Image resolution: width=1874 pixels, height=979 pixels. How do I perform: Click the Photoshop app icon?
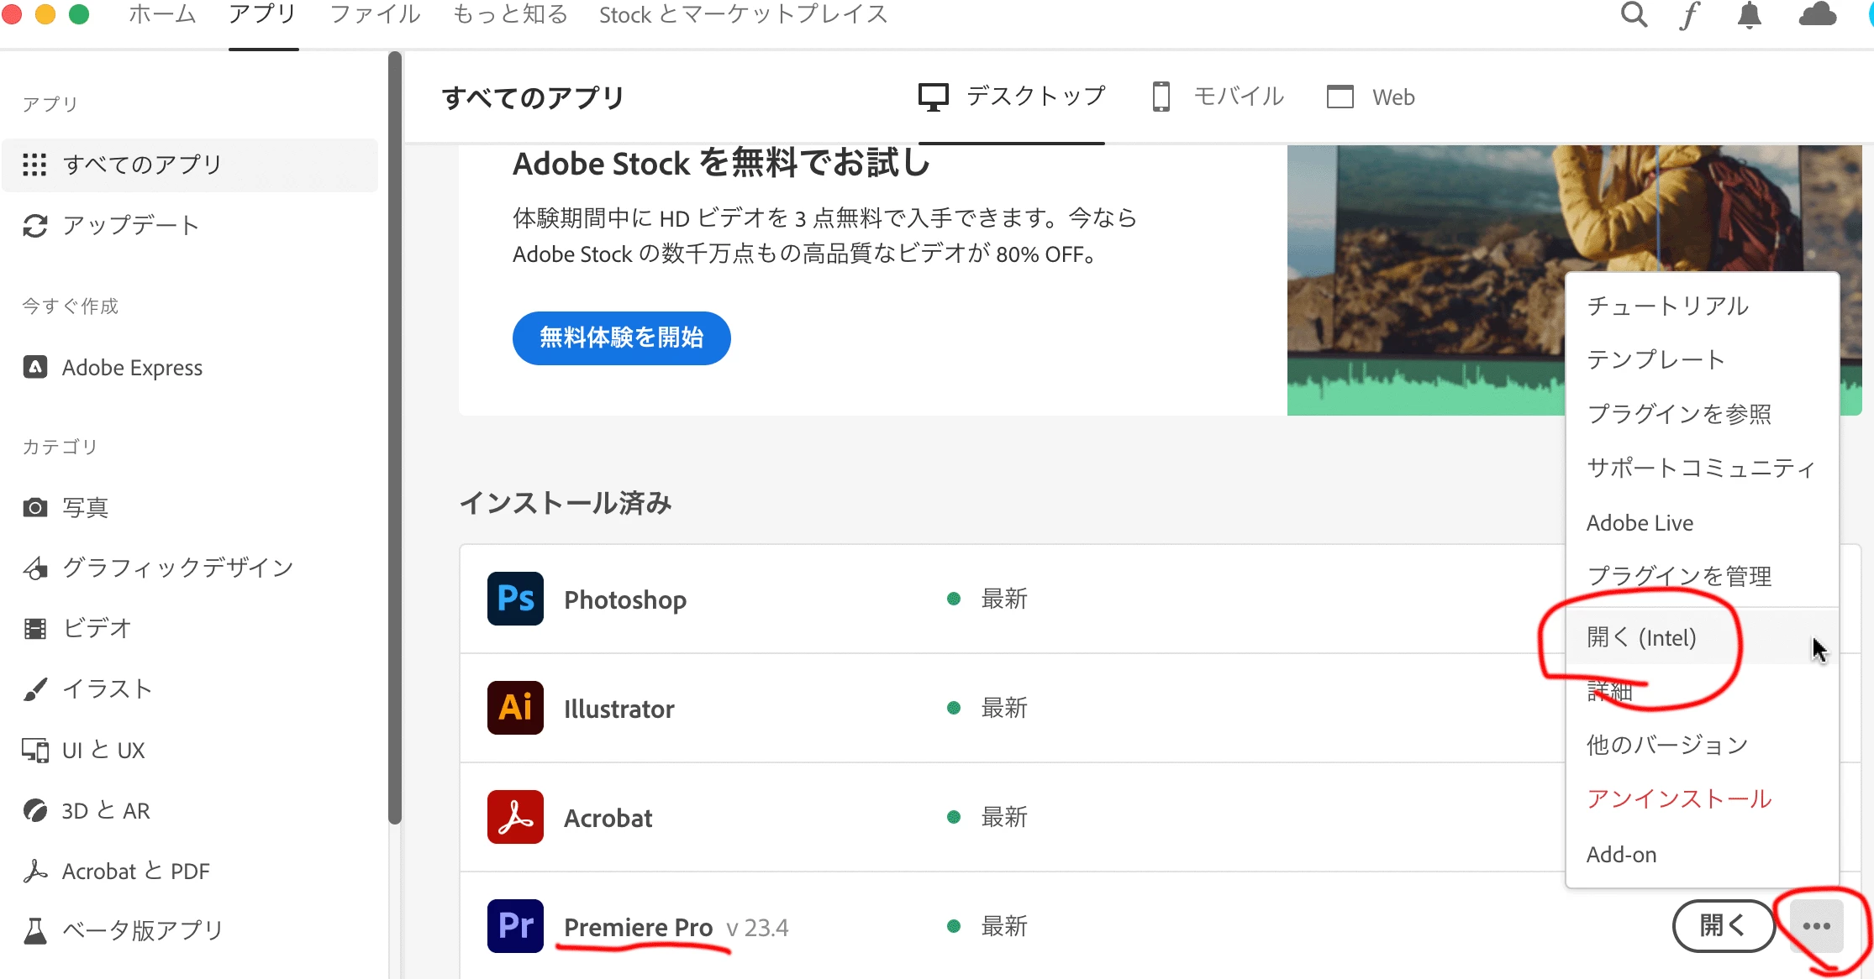[x=515, y=599]
